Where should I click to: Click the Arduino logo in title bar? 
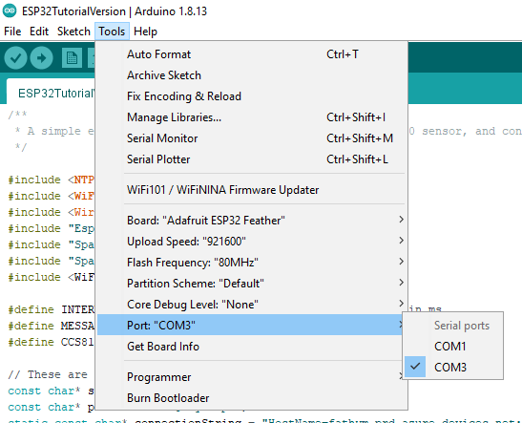[10, 11]
